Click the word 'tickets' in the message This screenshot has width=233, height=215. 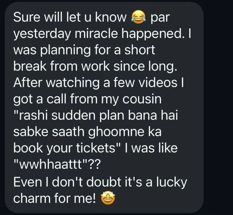point(96,148)
